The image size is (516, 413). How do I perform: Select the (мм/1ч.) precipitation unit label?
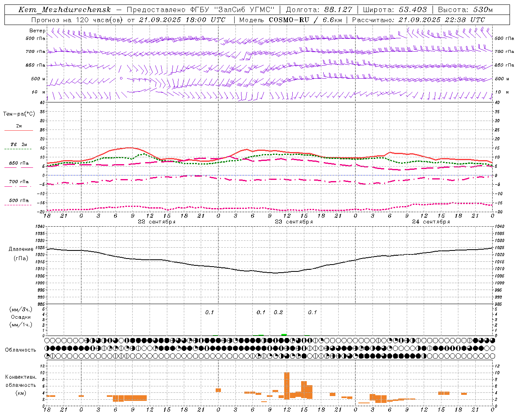click(21, 325)
